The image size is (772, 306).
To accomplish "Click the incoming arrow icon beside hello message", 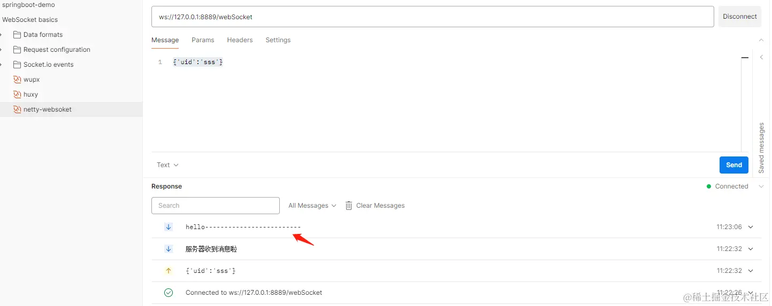I will 169,227.
